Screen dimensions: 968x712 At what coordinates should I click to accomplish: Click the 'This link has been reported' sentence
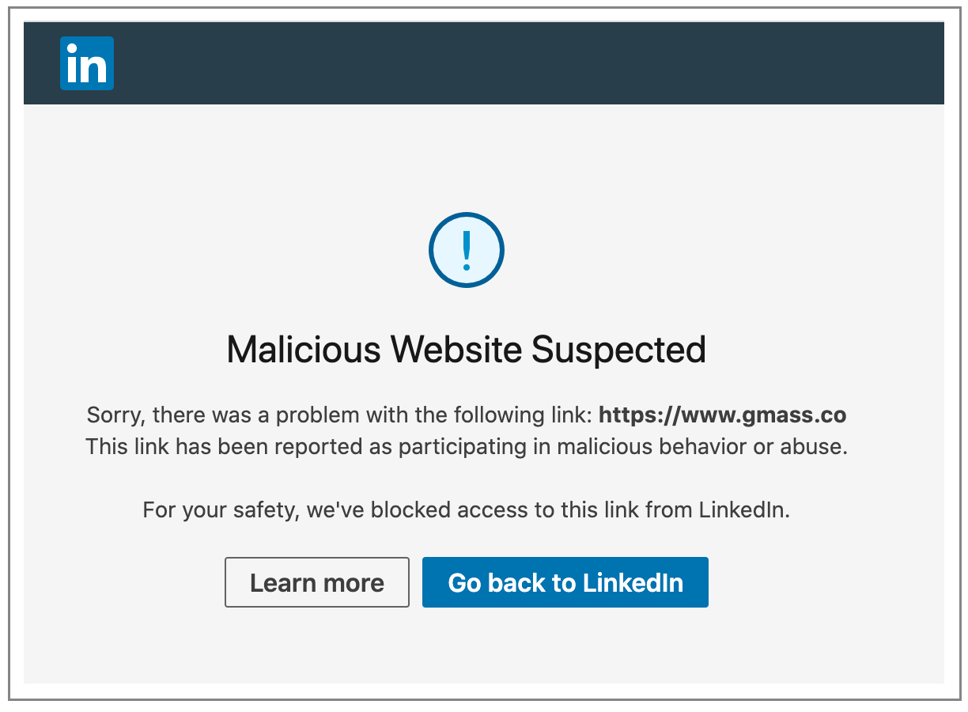coord(467,446)
